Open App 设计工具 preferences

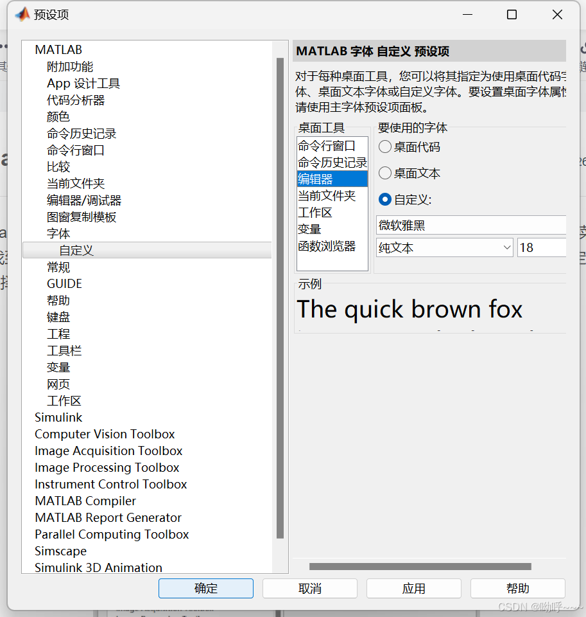point(83,83)
